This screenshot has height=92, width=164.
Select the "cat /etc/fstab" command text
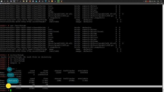(18, 26)
